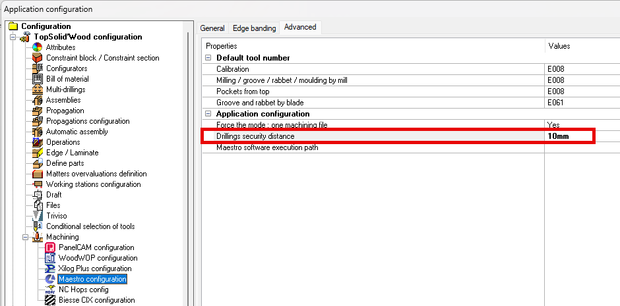Collapse the Default tool number section
Screen dimensions: 620x306
(208, 58)
